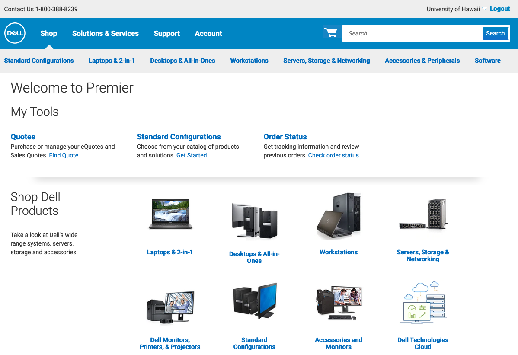Select Servers, Storage & Networking in sub-navigation

pos(326,61)
